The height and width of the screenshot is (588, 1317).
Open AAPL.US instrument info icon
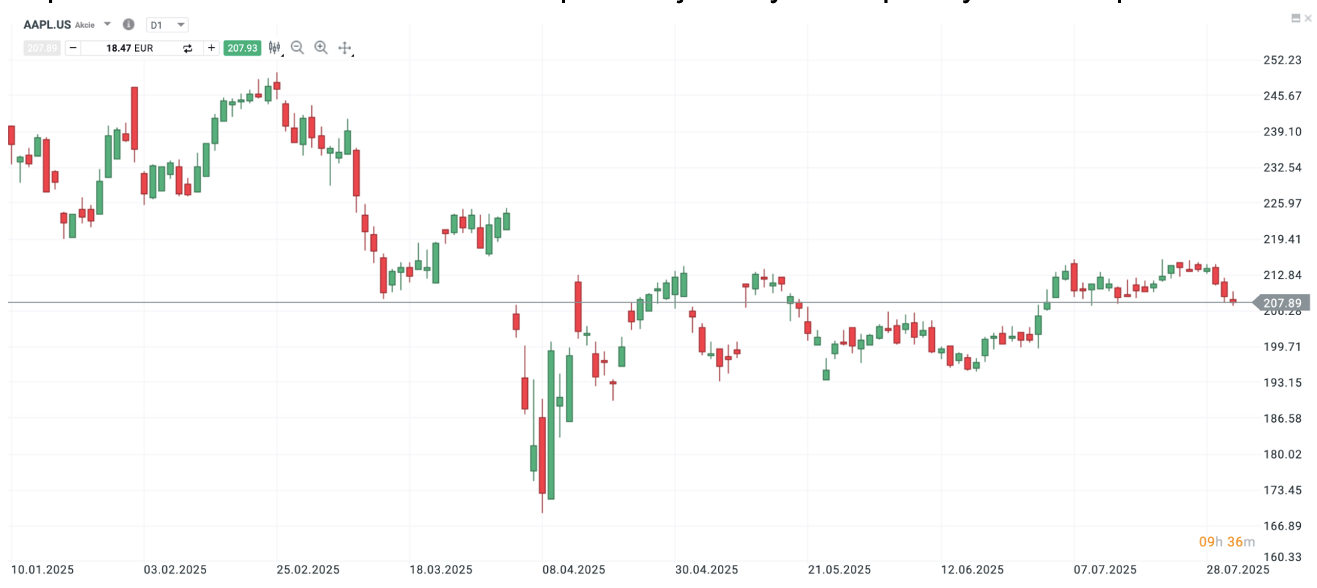pos(129,24)
